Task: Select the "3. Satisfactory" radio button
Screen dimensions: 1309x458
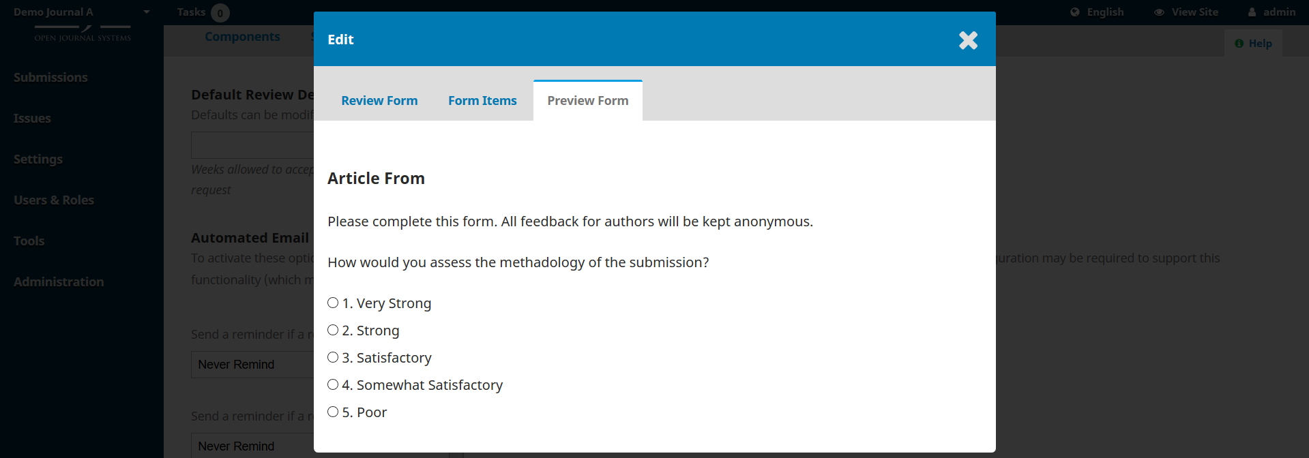Action: click(333, 356)
